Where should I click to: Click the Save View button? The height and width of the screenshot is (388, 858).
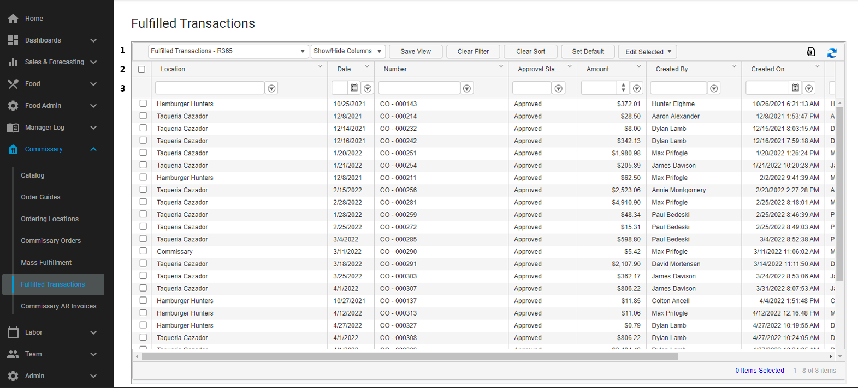click(x=416, y=52)
